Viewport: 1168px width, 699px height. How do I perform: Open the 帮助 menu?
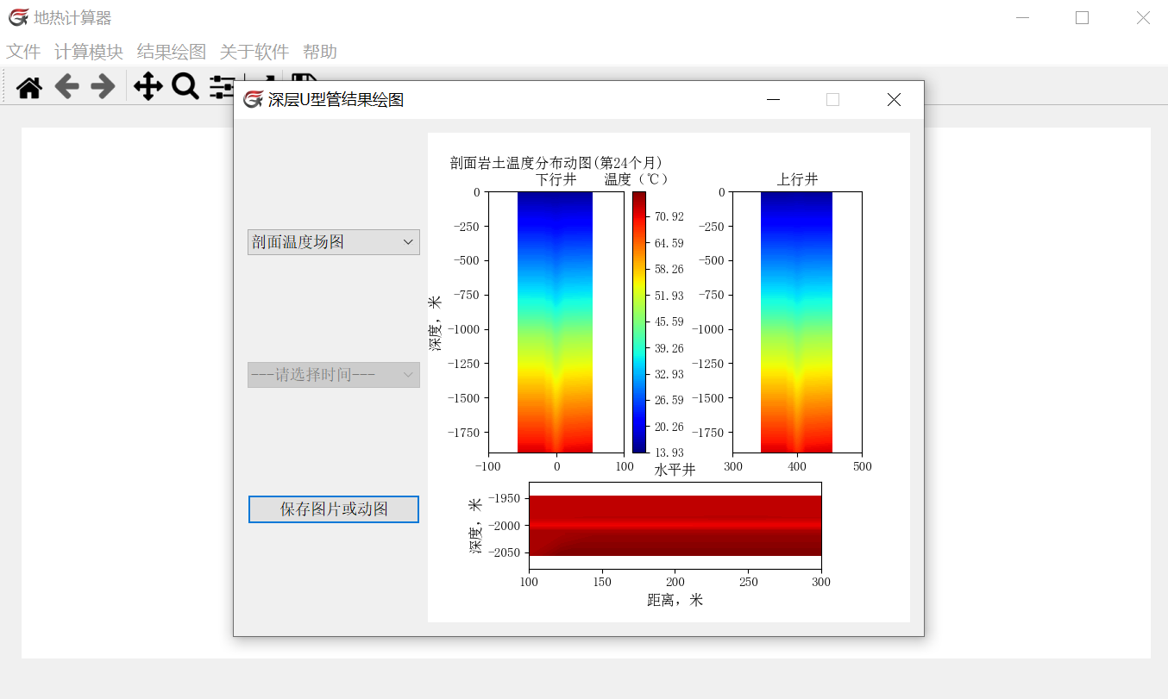click(x=320, y=52)
